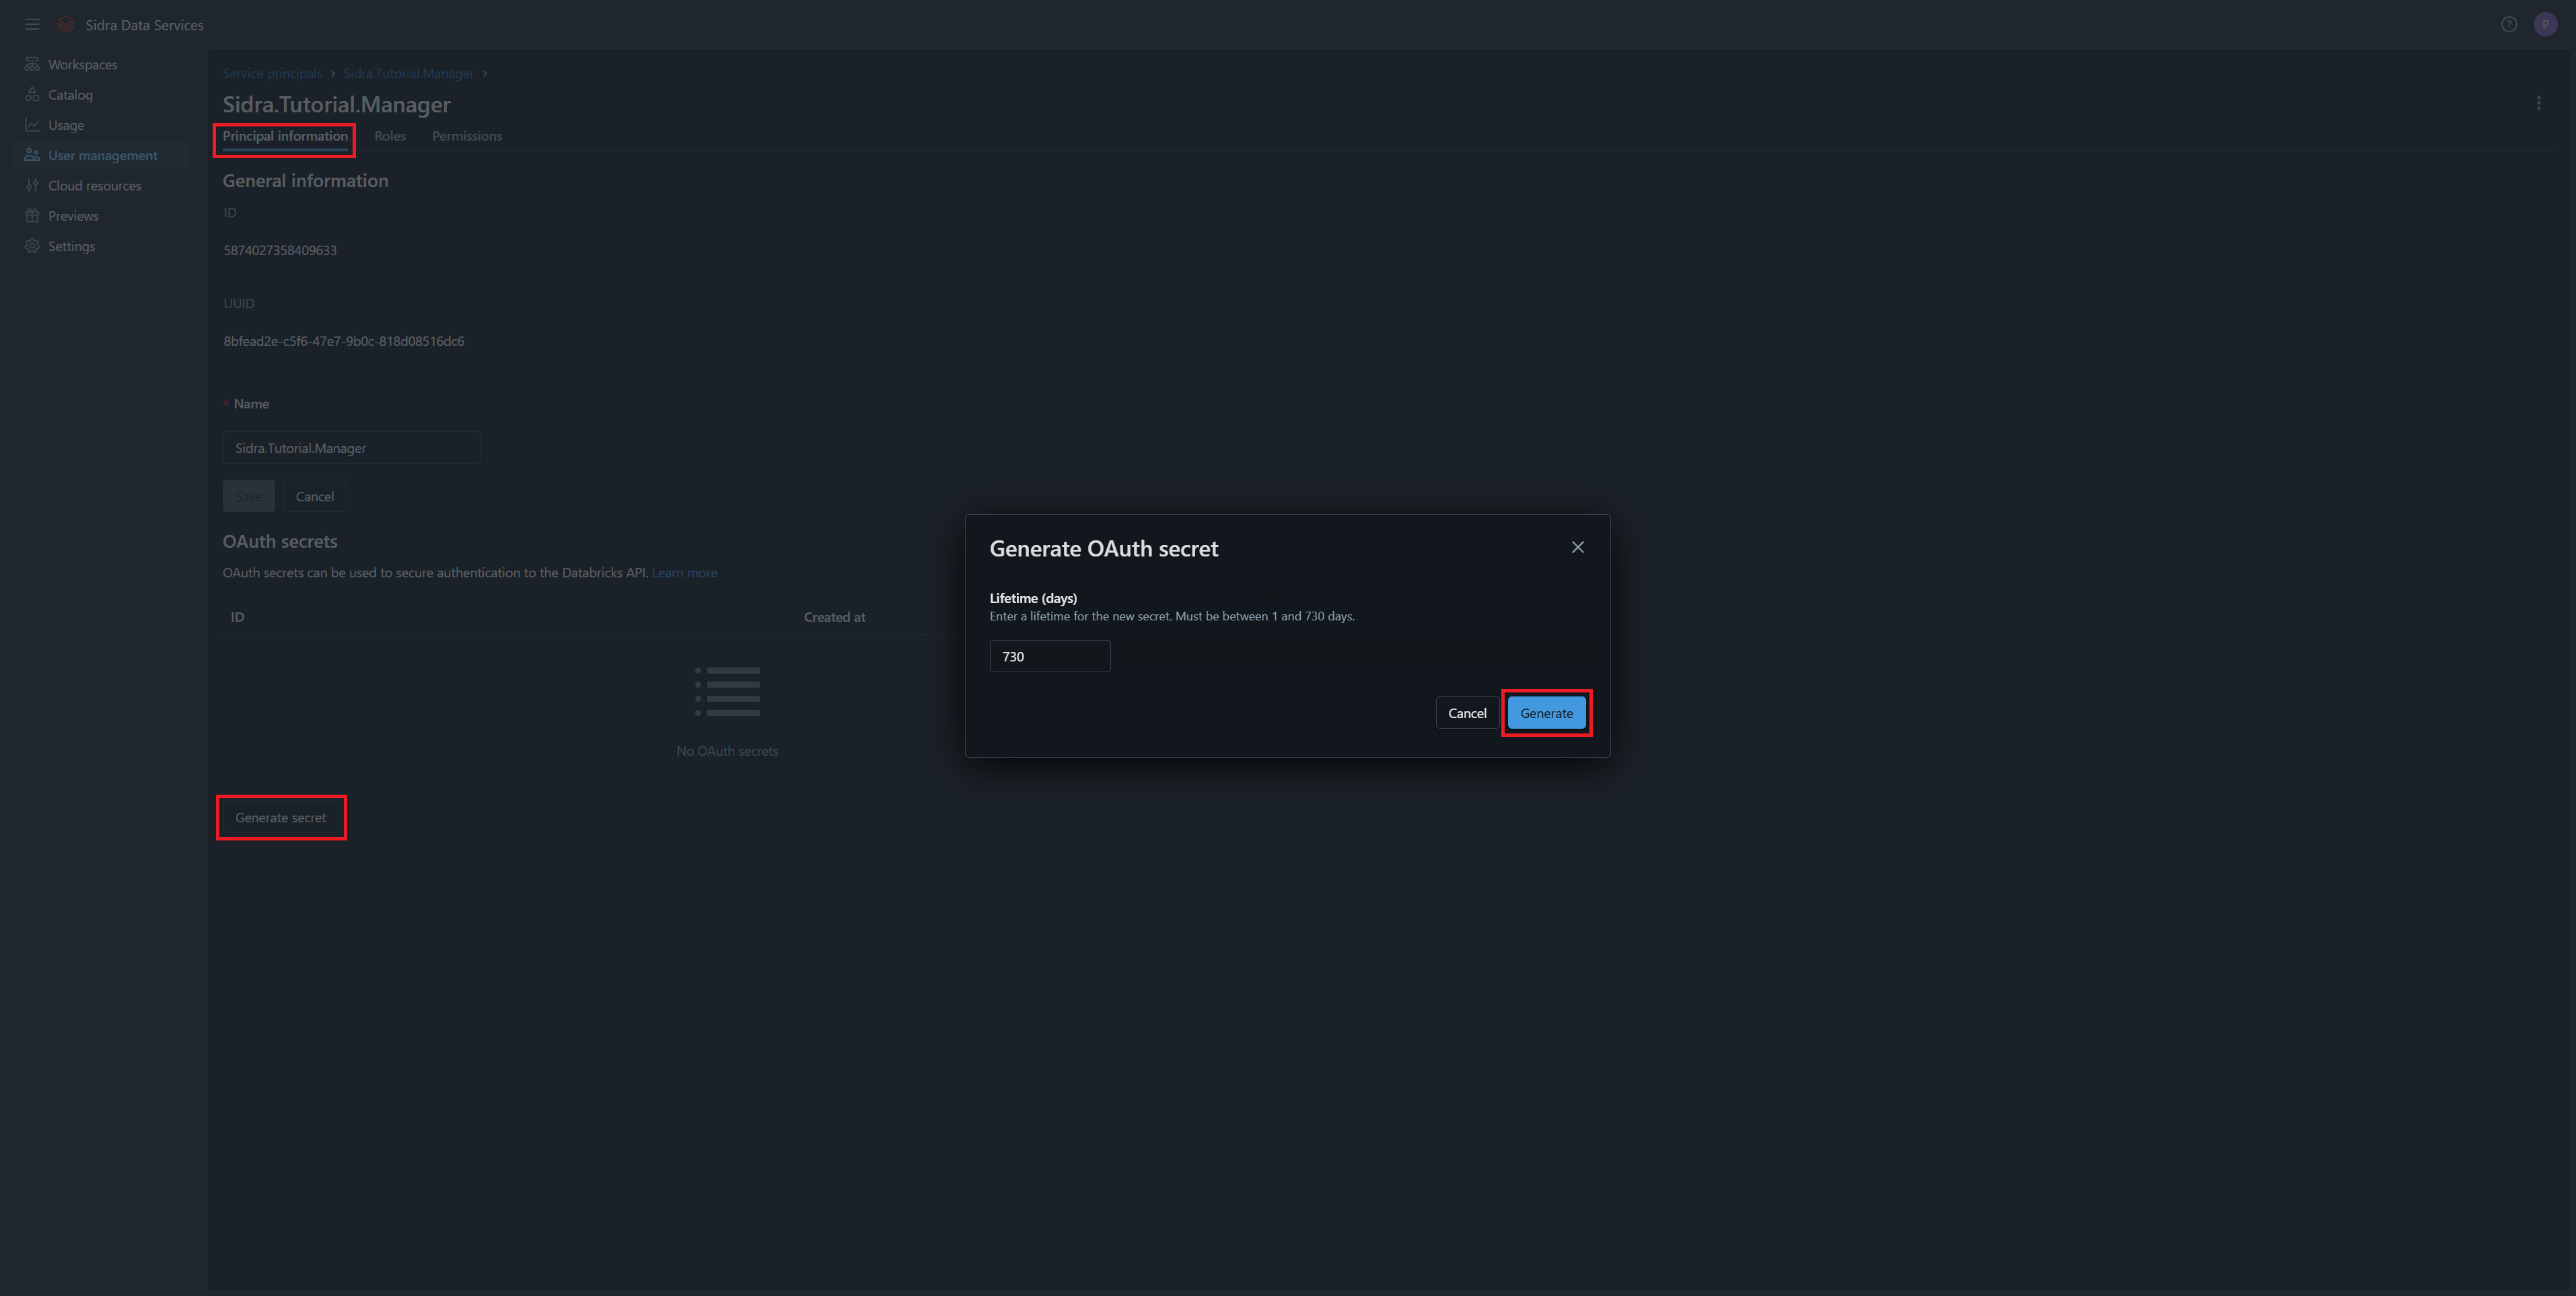Image resolution: width=2576 pixels, height=1296 pixels.
Task: Open the Learn more link
Action: point(684,573)
